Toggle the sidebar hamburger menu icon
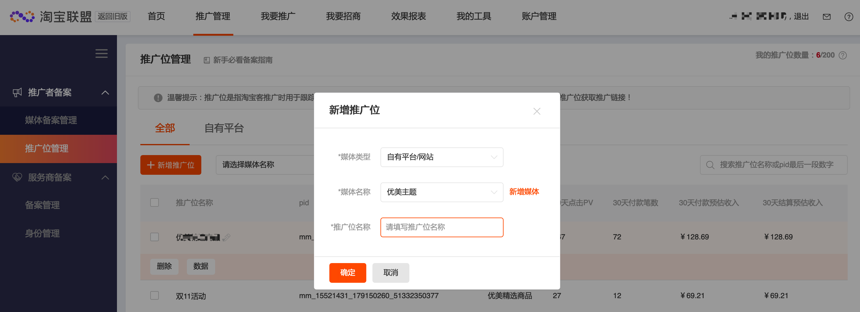Viewport: 860px width, 312px height. (x=102, y=54)
